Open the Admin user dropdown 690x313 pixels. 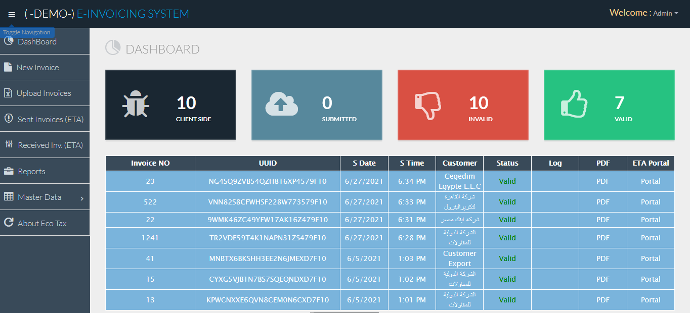pyautogui.click(x=666, y=13)
